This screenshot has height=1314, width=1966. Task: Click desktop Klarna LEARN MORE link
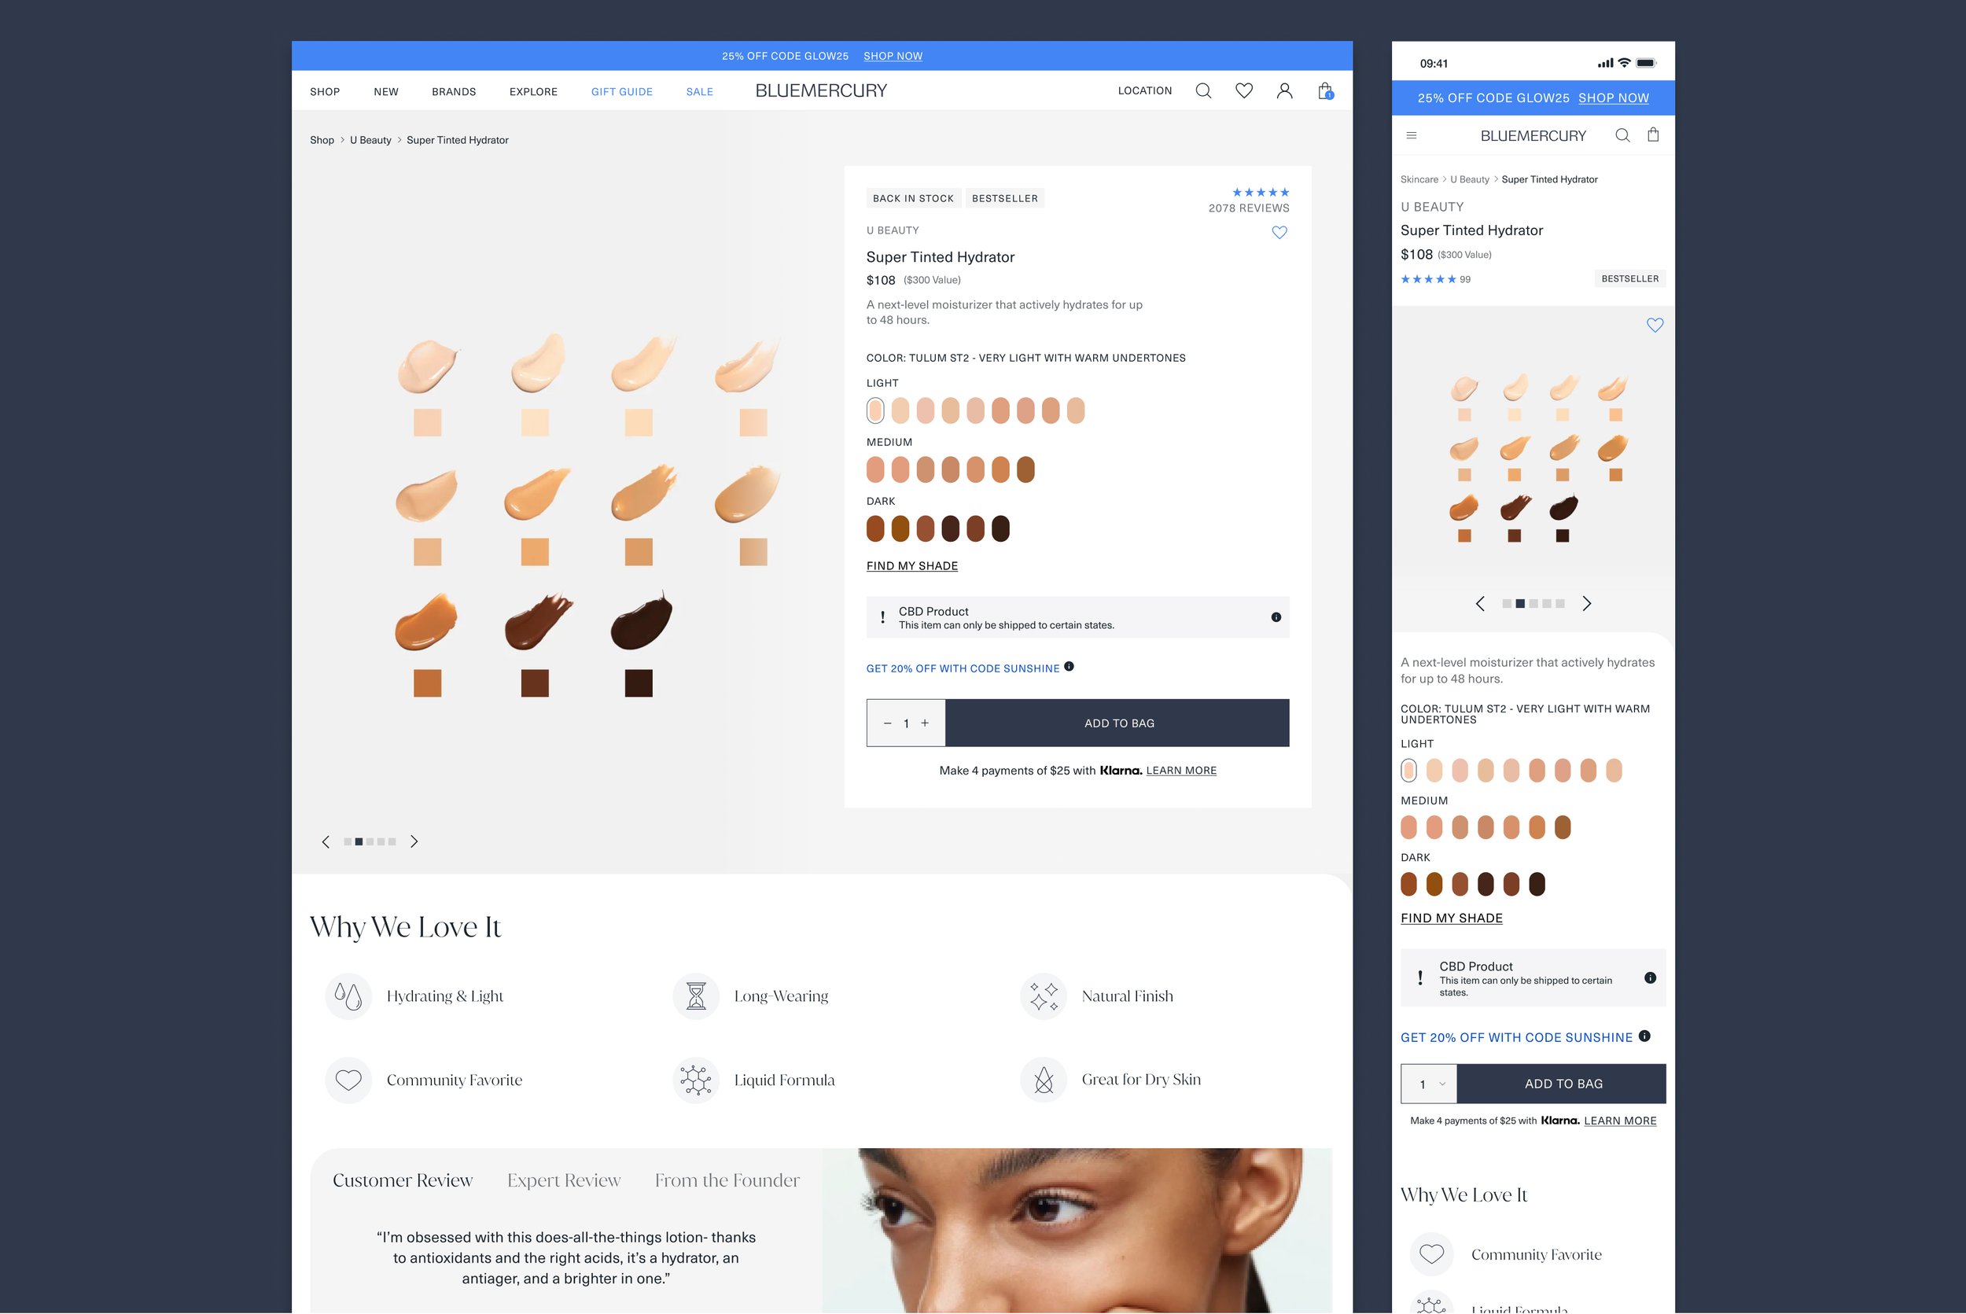coord(1180,770)
